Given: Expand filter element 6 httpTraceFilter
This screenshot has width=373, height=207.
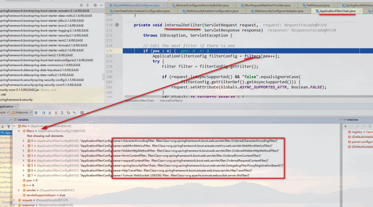Looking at the screenshot, I should 23,170.
